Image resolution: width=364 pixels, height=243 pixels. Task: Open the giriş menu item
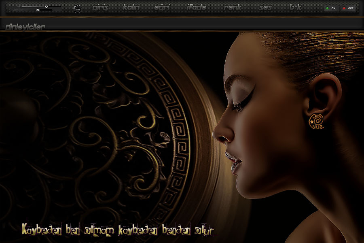tap(100, 8)
